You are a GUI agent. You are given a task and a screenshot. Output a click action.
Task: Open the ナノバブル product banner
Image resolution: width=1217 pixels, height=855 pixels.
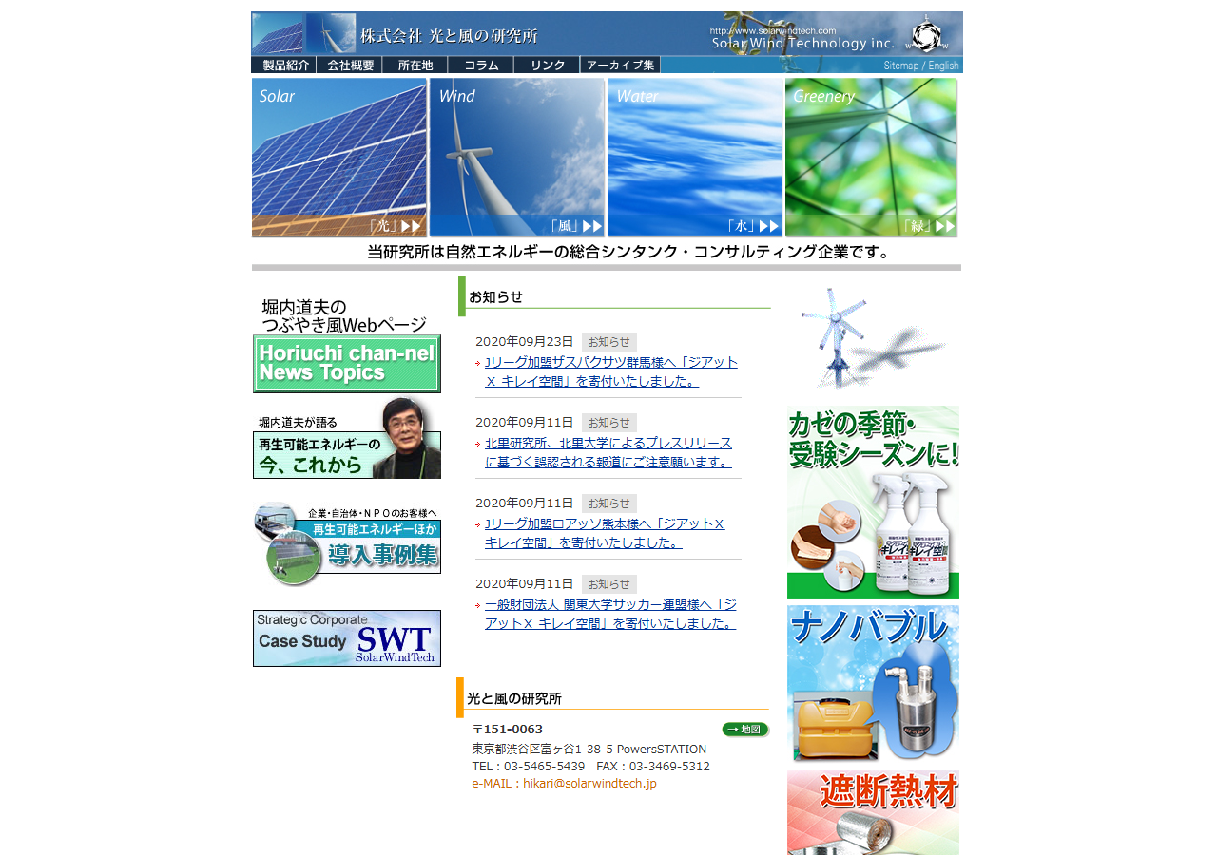873,683
